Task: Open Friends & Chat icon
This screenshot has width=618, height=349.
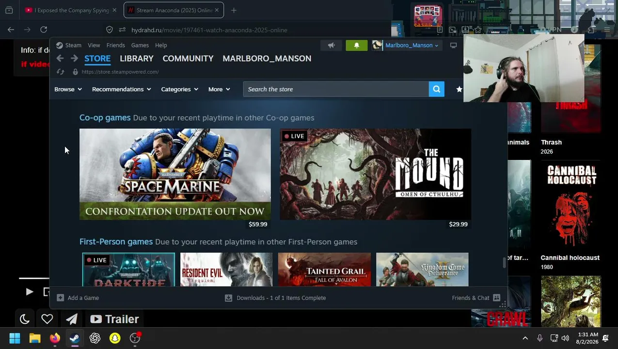Action: pos(496,298)
